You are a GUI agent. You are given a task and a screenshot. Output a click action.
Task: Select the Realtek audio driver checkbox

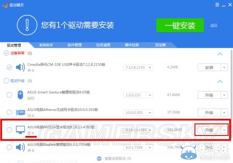[x=9, y=147]
